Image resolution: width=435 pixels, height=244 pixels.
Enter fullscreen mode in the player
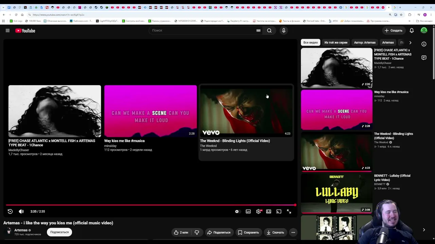[289, 211]
